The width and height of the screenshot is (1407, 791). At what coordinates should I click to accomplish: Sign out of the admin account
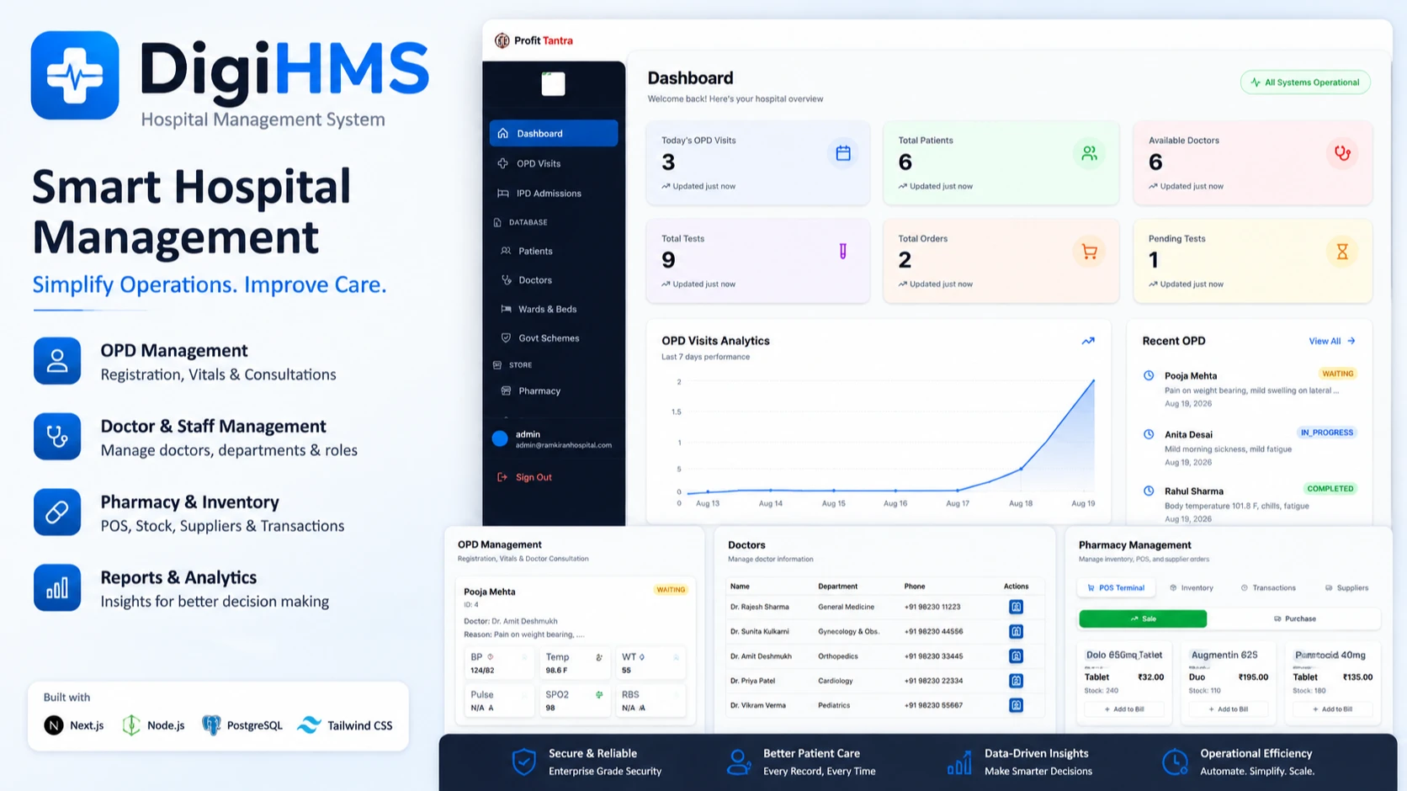coord(525,477)
